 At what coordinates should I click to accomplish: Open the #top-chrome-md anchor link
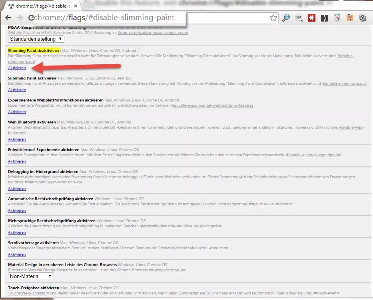[x=171, y=270]
